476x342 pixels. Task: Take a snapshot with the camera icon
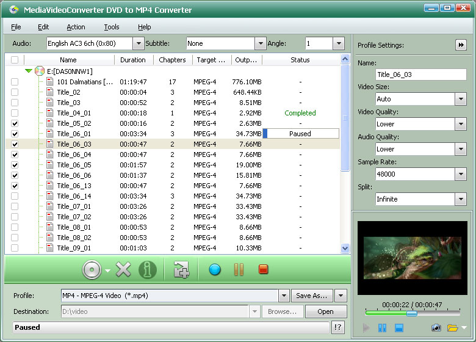coord(436,328)
